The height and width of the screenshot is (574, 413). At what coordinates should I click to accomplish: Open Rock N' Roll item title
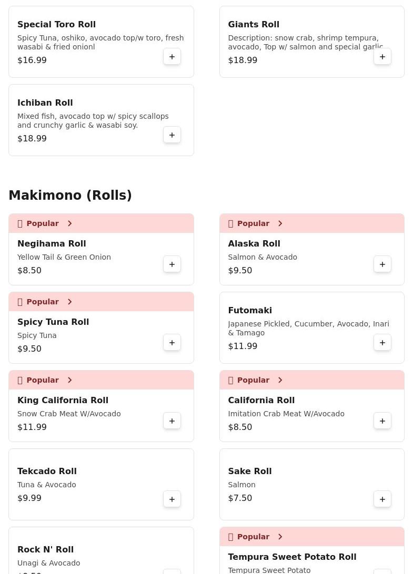pyautogui.click(x=45, y=550)
